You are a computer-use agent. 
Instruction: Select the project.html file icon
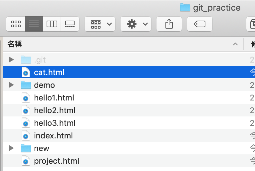pos(26,161)
